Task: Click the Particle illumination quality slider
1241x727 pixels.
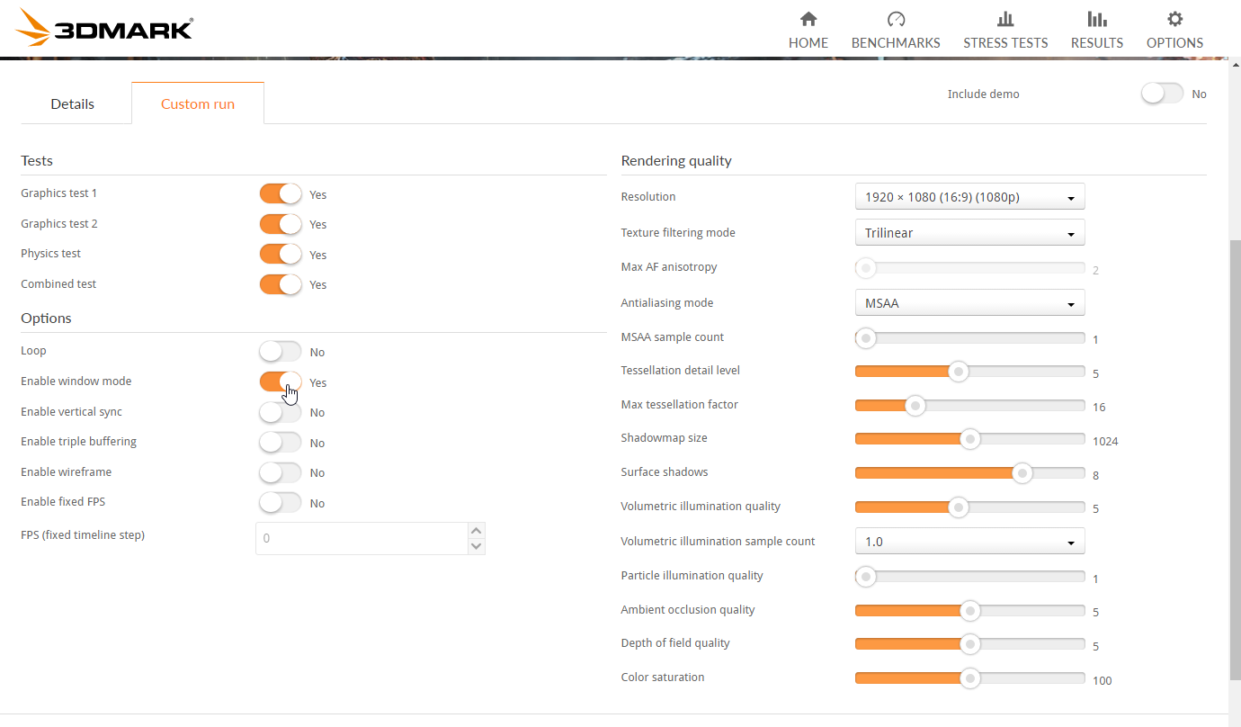Action: (x=969, y=576)
